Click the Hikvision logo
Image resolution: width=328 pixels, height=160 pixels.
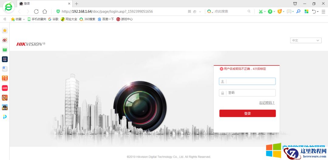31,44
